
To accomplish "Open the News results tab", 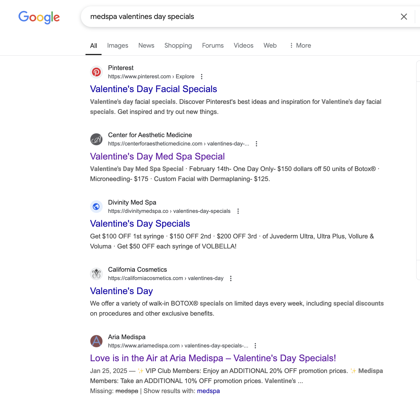I will 146,45.
